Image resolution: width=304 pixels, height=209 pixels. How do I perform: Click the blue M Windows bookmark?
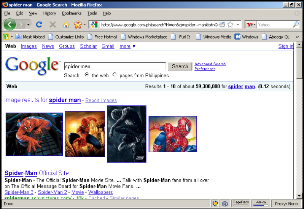click(247, 37)
